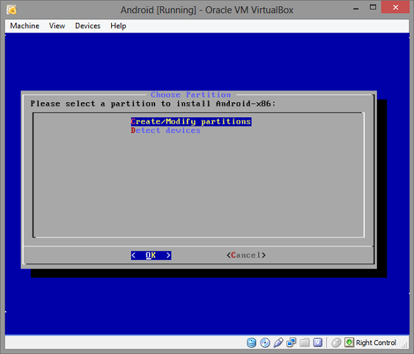Open the View menu

coord(57,26)
